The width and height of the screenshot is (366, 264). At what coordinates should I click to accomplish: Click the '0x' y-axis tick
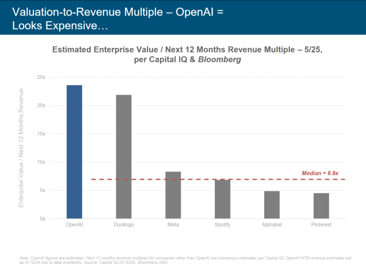[x=42, y=219]
